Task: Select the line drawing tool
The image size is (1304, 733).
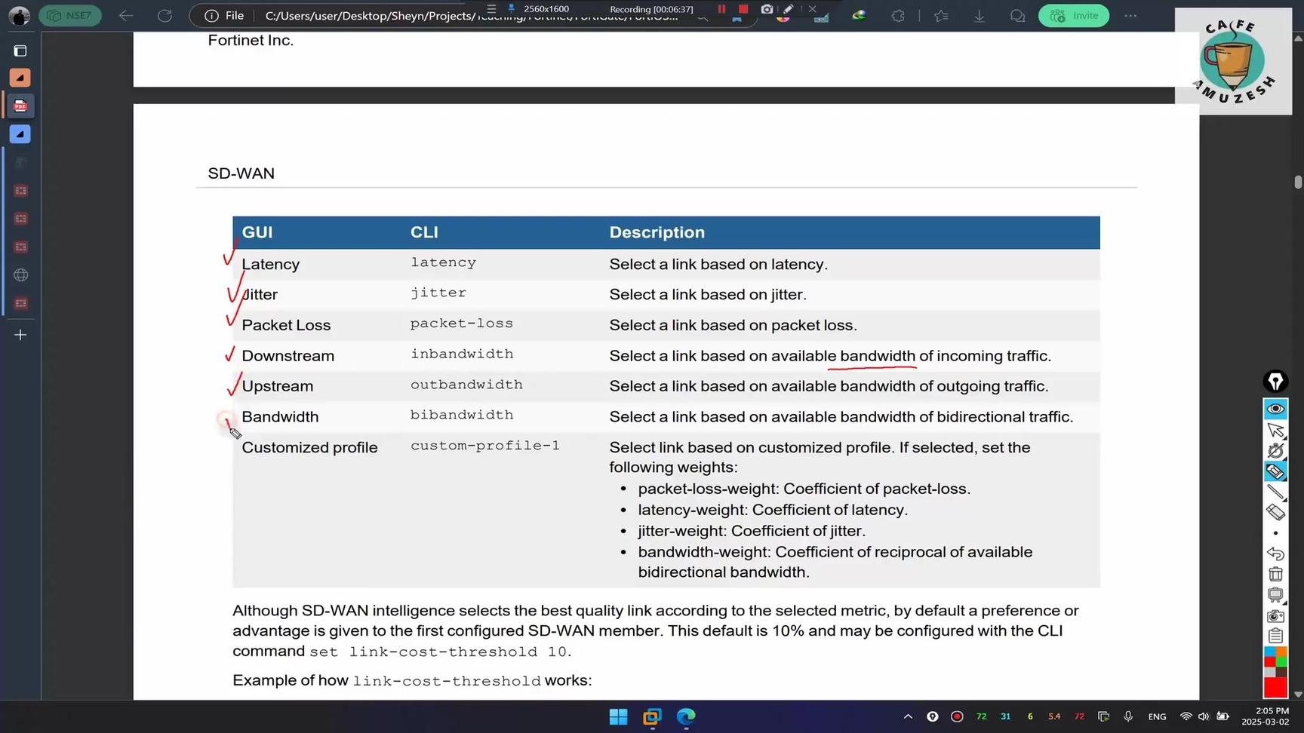Action: pyautogui.click(x=1275, y=492)
